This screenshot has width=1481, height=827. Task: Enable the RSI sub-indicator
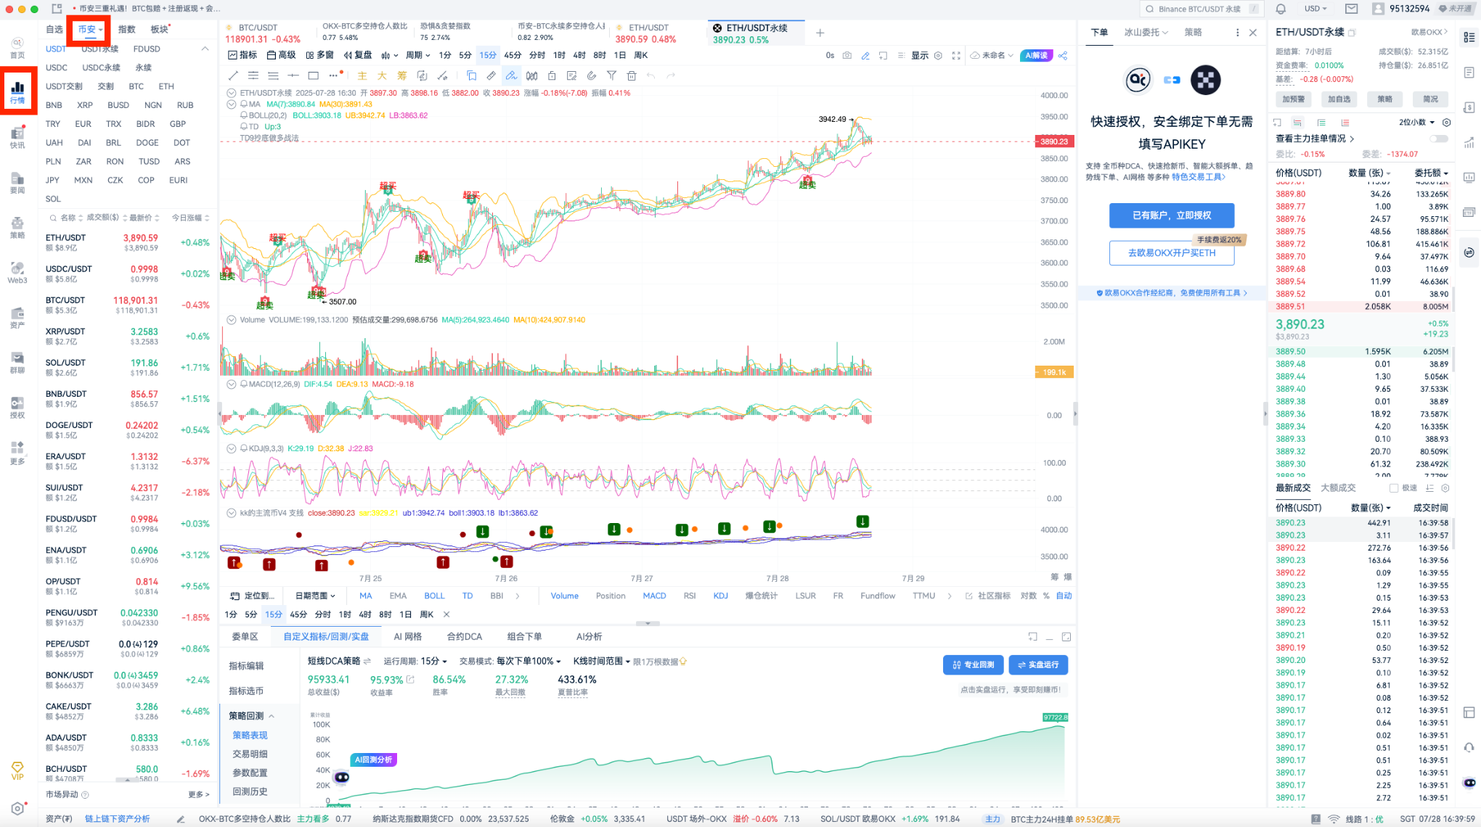689,596
